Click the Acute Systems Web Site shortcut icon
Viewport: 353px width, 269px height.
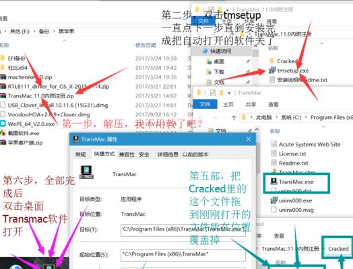(274, 144)
